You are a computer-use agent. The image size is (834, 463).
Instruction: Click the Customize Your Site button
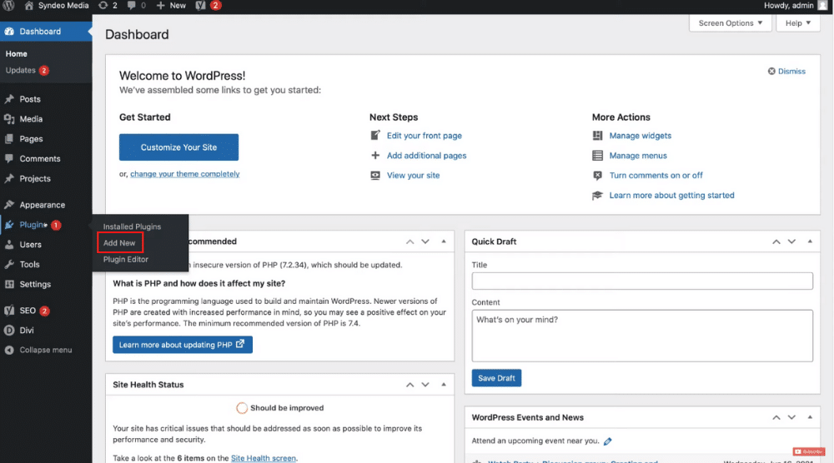(x=178, y=147)
